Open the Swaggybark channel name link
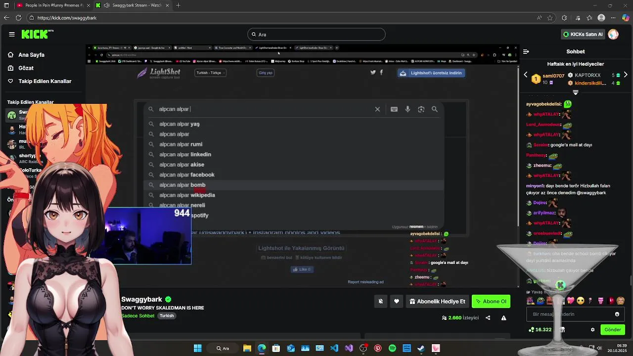 141,299
